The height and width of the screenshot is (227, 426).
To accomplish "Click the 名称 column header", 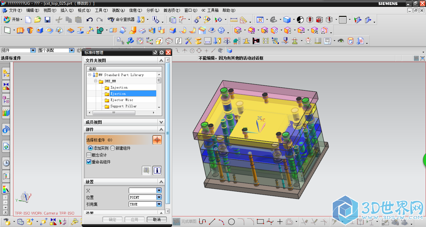I will pos(124,69).
